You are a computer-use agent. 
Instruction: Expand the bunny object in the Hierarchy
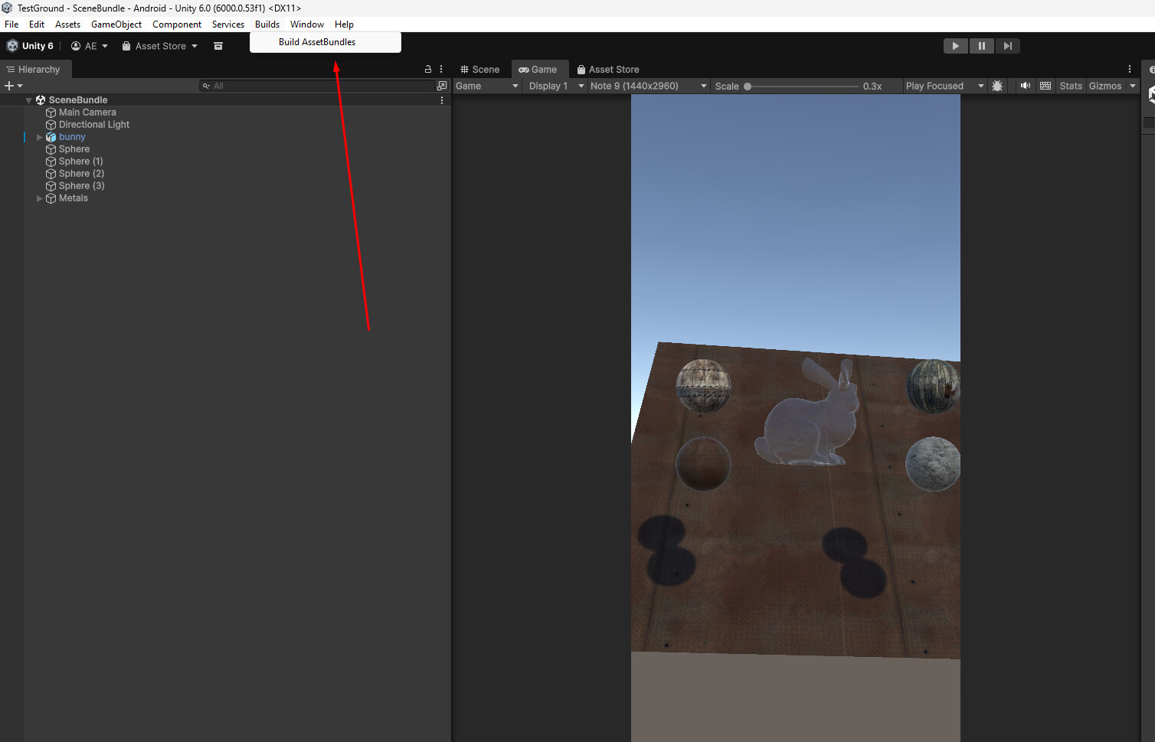(x=39, y=136)
